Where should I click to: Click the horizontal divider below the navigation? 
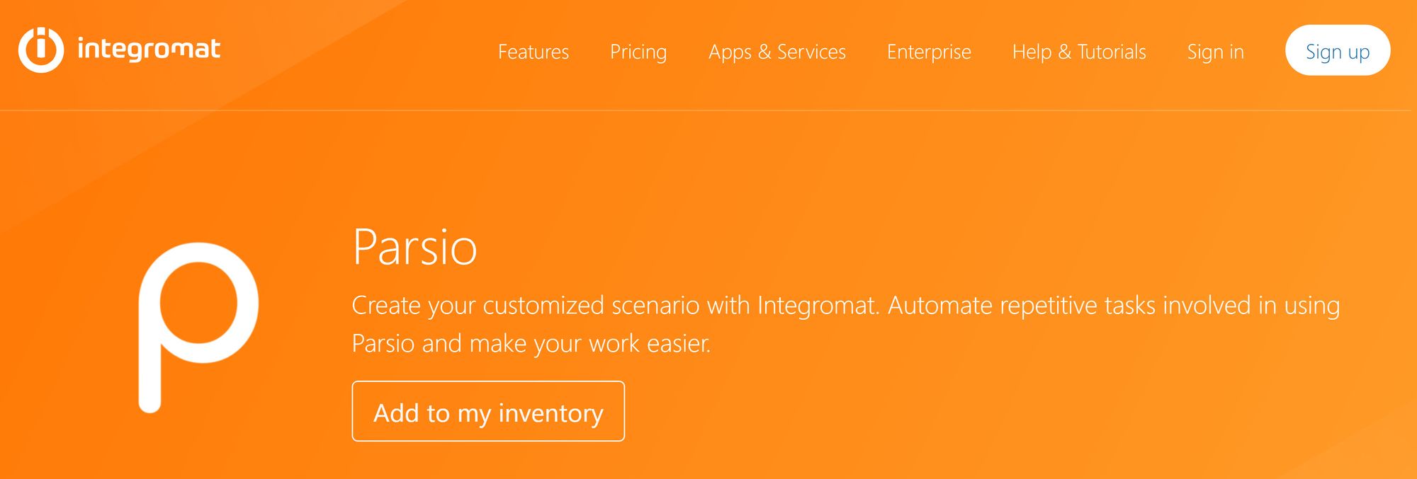pyautogui.click(x=708, y=110)
